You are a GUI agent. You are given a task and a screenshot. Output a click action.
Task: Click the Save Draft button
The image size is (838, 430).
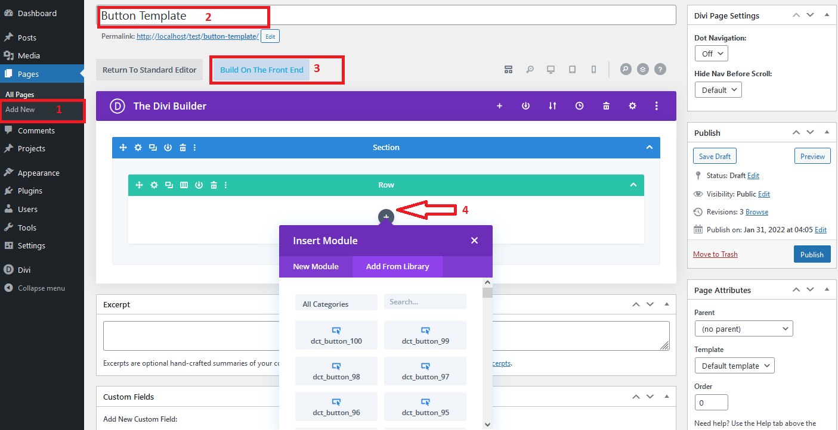(x=715, y=156)
